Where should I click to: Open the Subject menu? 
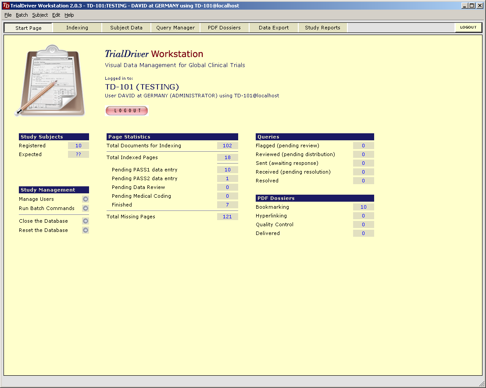coord(40,15)
